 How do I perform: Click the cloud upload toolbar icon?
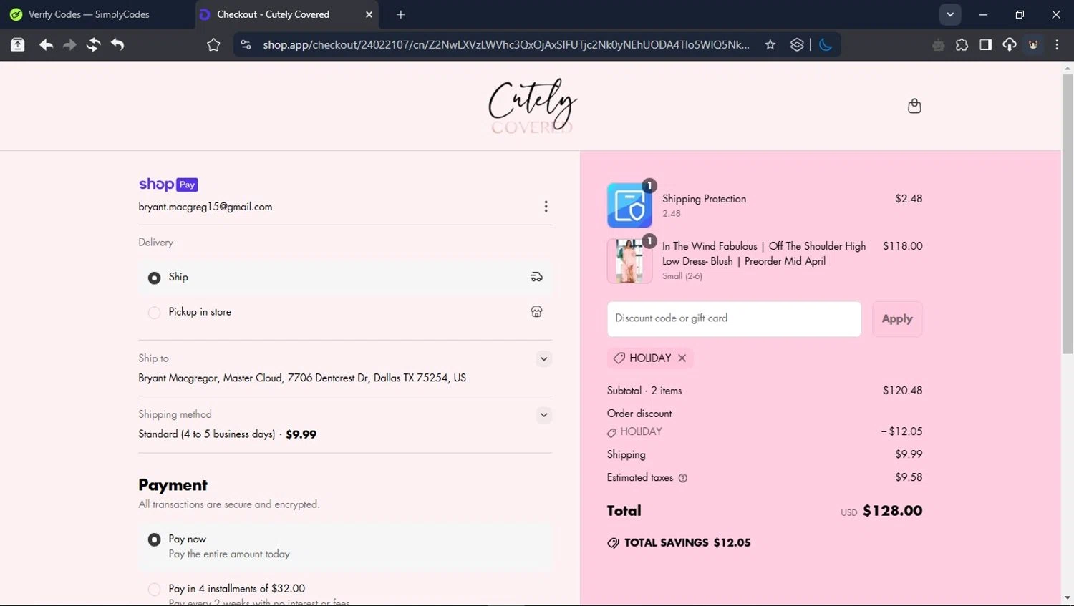[1010, 44]
